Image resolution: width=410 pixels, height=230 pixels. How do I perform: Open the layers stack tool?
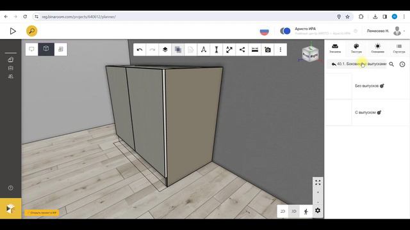click(165, 50)
